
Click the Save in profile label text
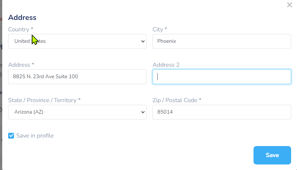pyautogui.click(x=35, y=136)
